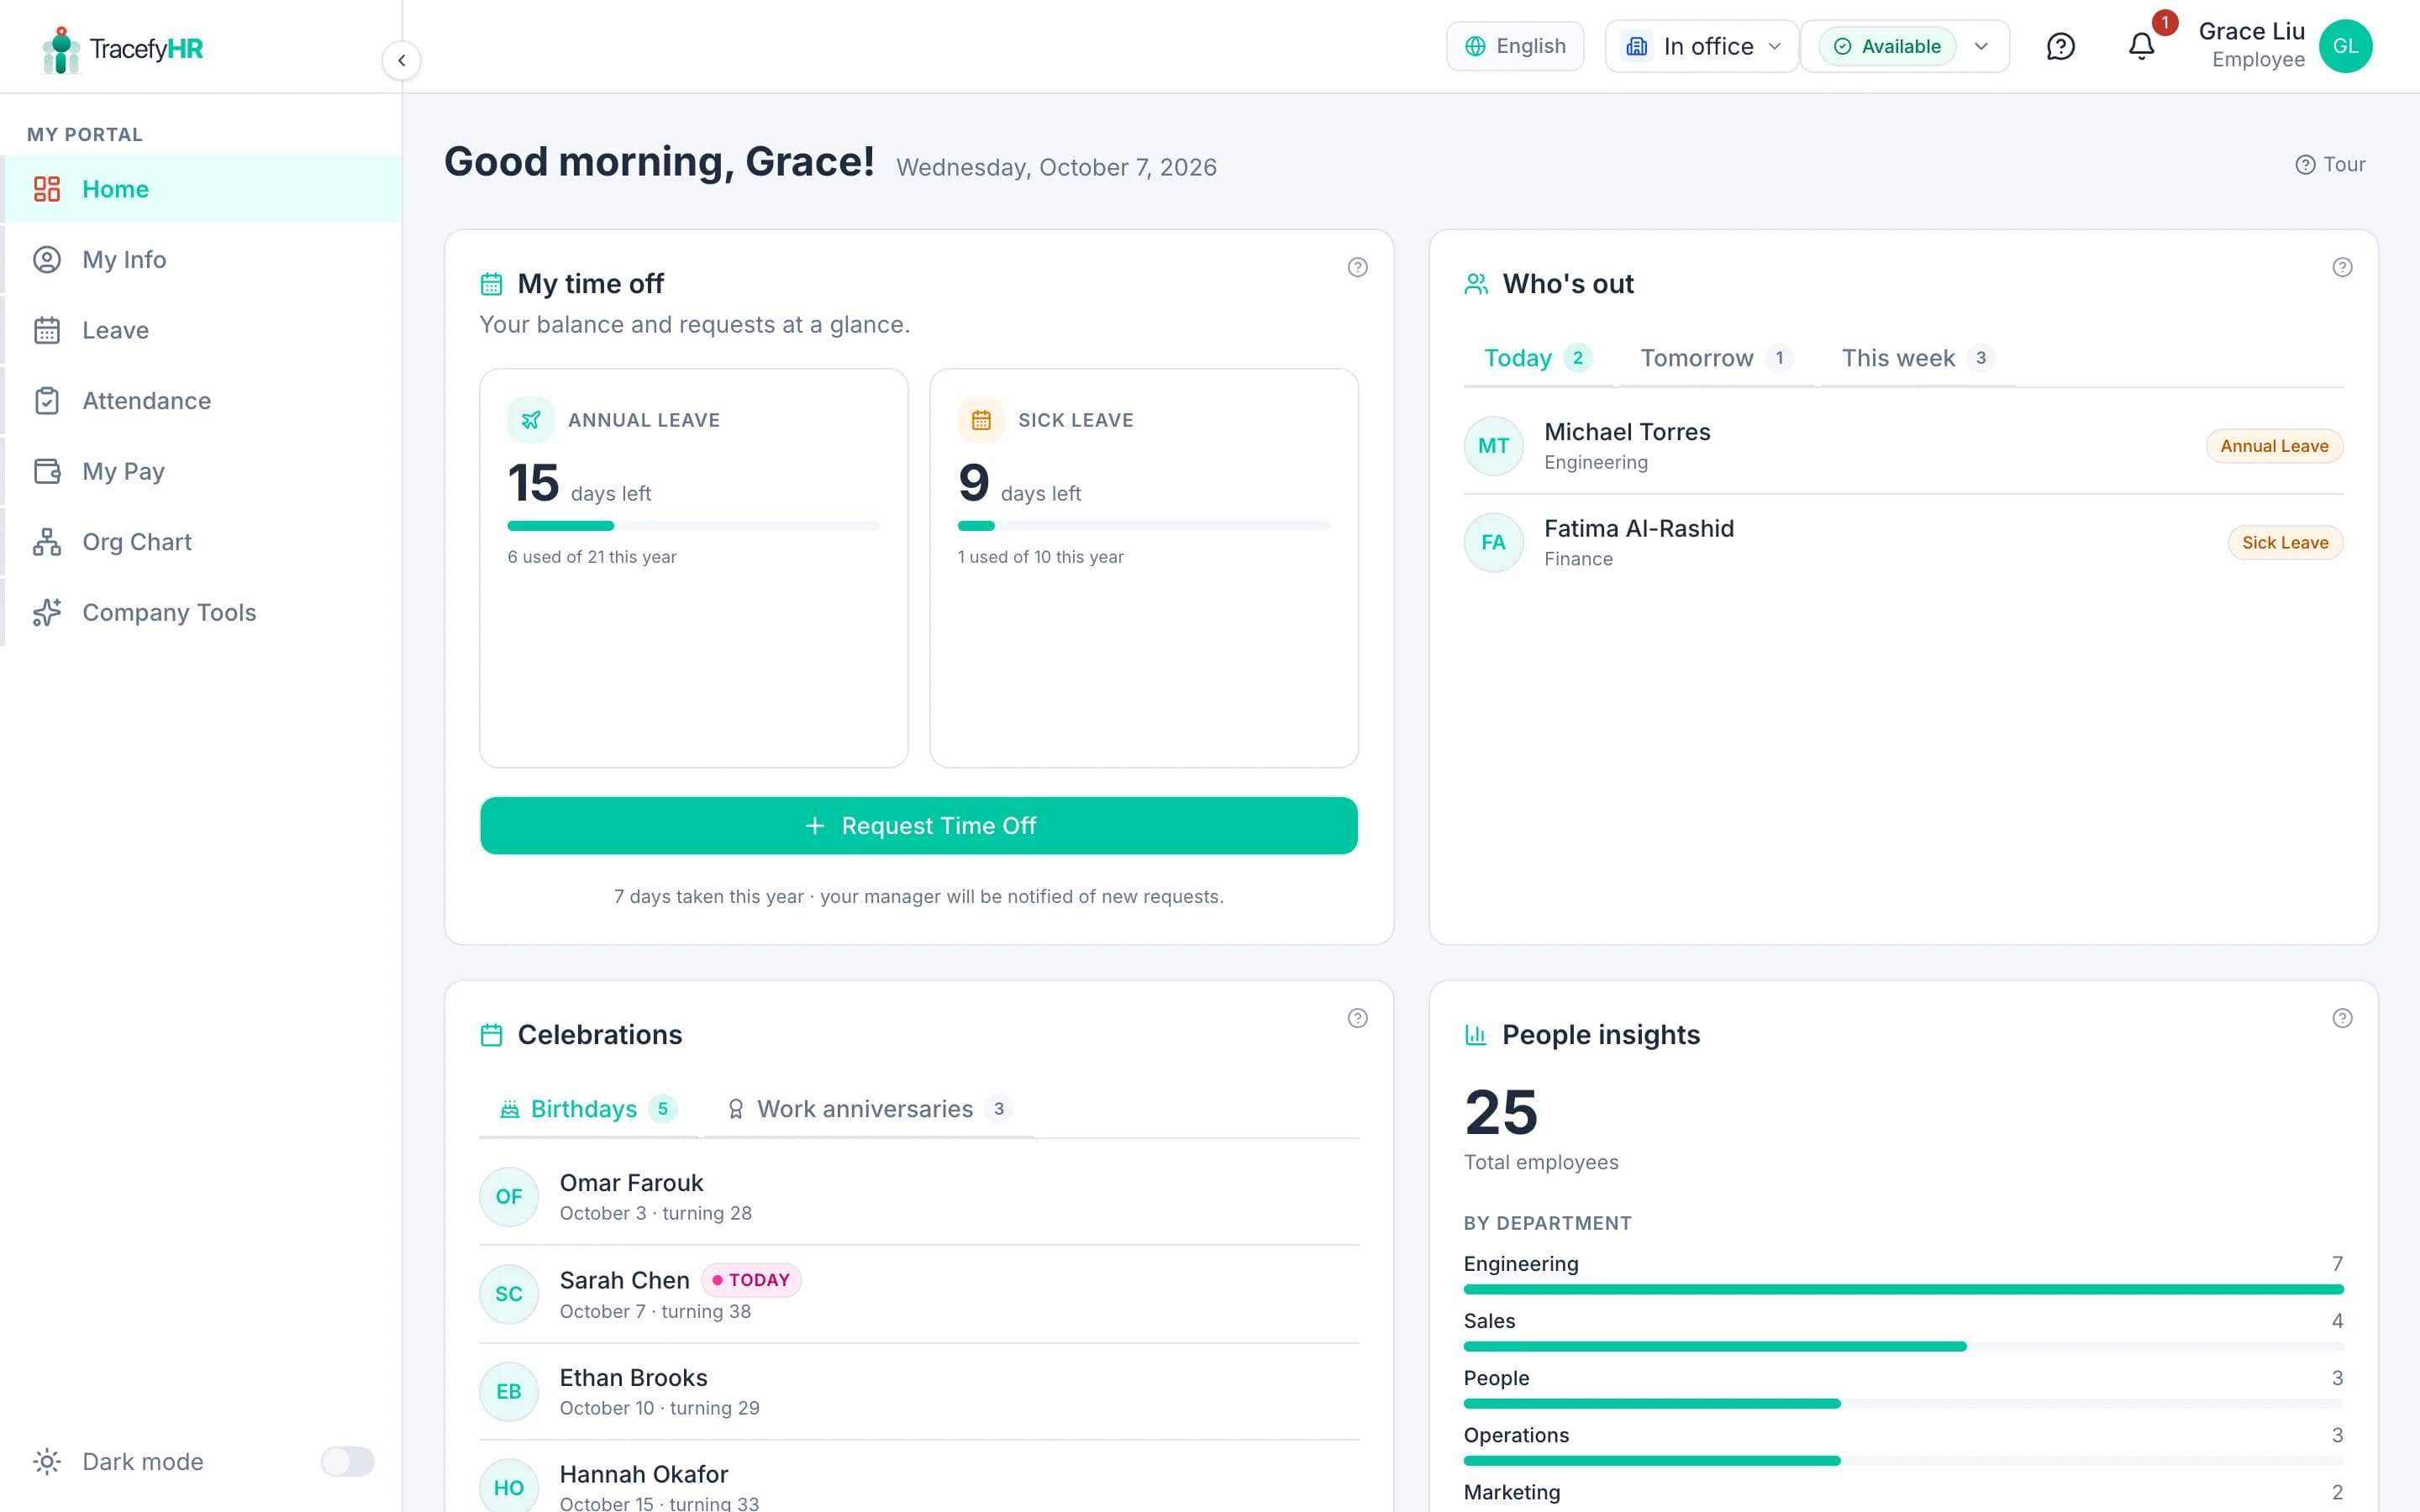Click the Sick Leave calendar icon
Screen dimensions: 2420x1512
point(981,420)
